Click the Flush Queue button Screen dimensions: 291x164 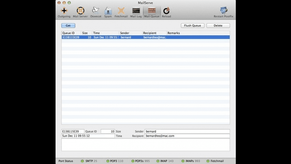[x=192, y=25]
